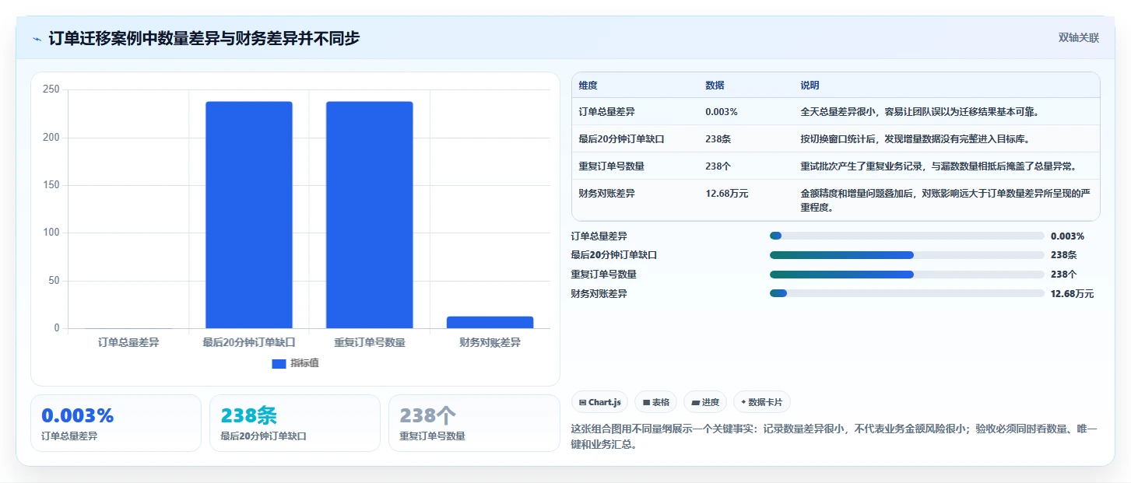Screen dimensions: 1131x483
Task: Click the sparkle icon inside 数据卡片 chip
Action: [743, 402]
